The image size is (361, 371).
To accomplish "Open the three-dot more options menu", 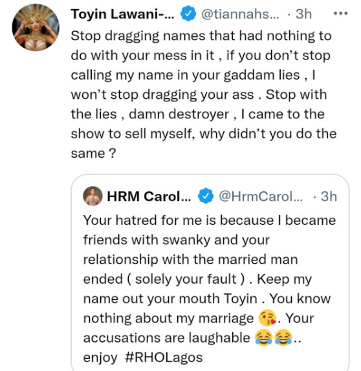I will [341, 14].
